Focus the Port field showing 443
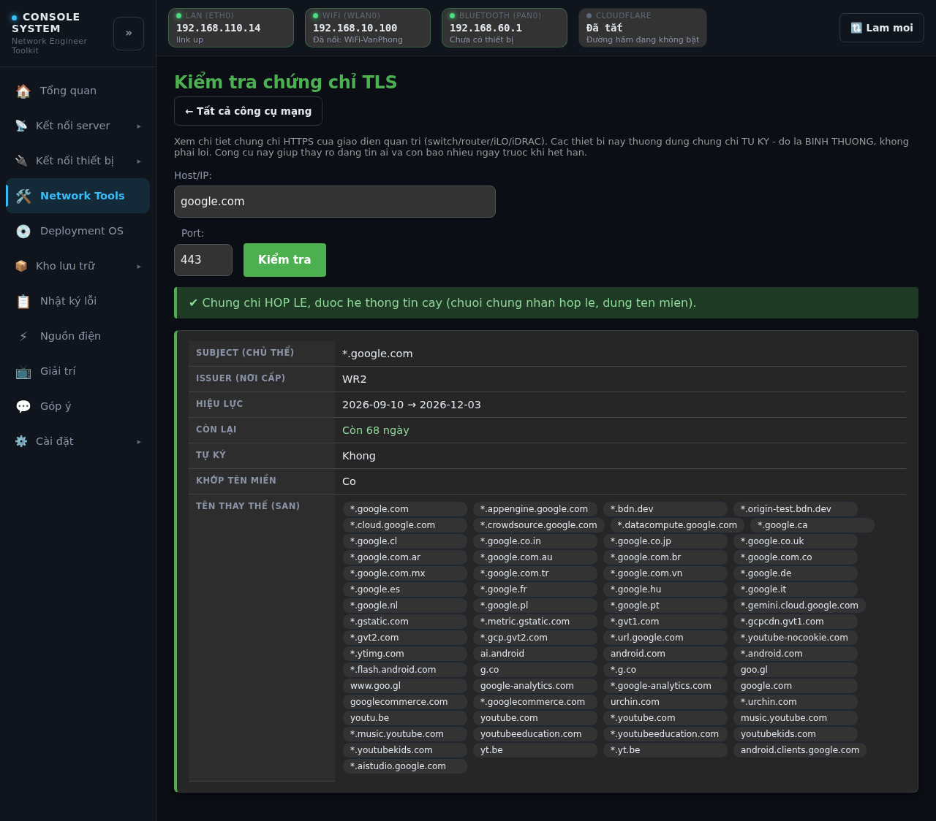This screenshot has height=821, width=936. pyautogui.click(x=203, y=260)
